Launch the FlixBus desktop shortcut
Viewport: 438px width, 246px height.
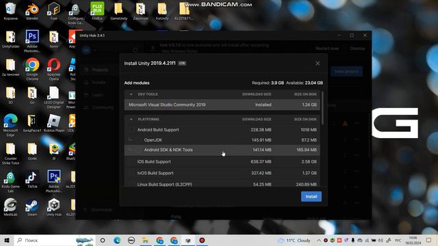click(97, 11)
